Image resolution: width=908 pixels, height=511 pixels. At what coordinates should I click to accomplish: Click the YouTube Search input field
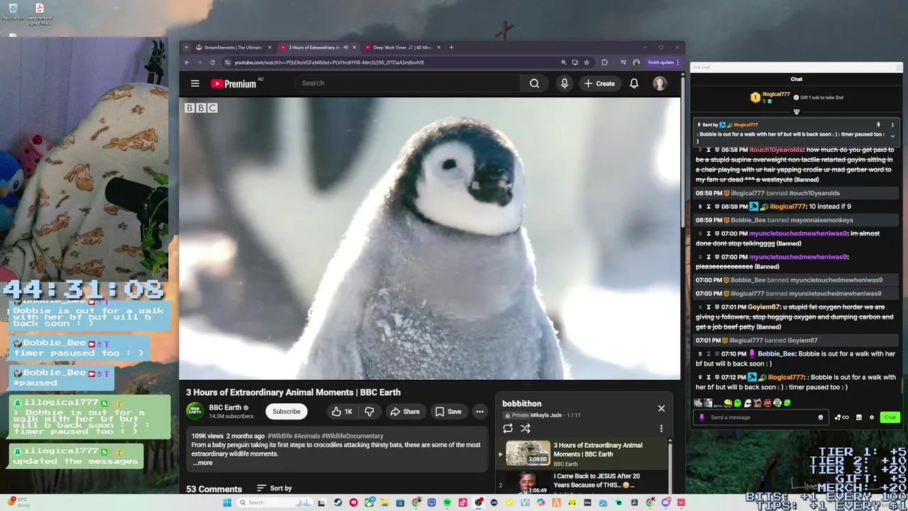tap(408, 83)
